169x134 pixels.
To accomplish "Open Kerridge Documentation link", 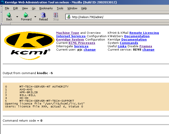I will pyautogui.click(x=134, y=40).
